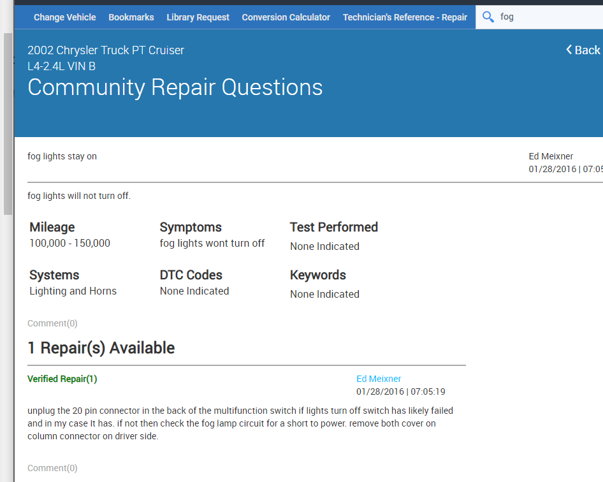Screen dimensions: 603x482
Task: Open Ed Meixner's profile link in repair
Action: 379,379
